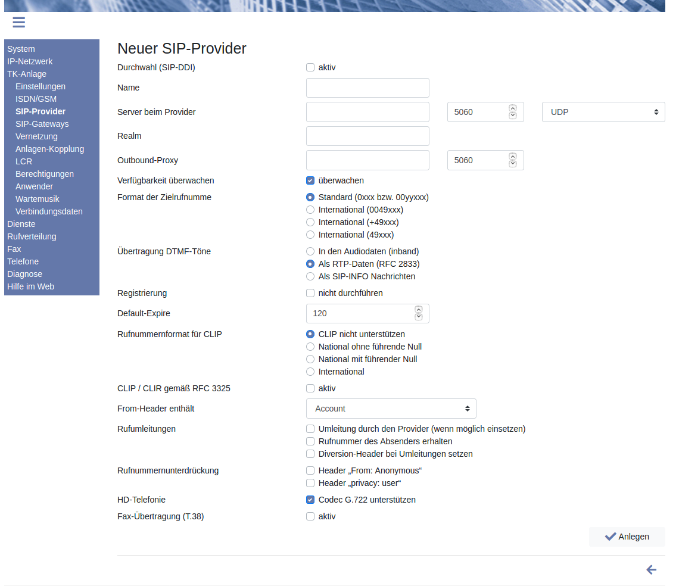Click the back arrow icon
Viewport: 679px width, 586px height.
(651, 570)
